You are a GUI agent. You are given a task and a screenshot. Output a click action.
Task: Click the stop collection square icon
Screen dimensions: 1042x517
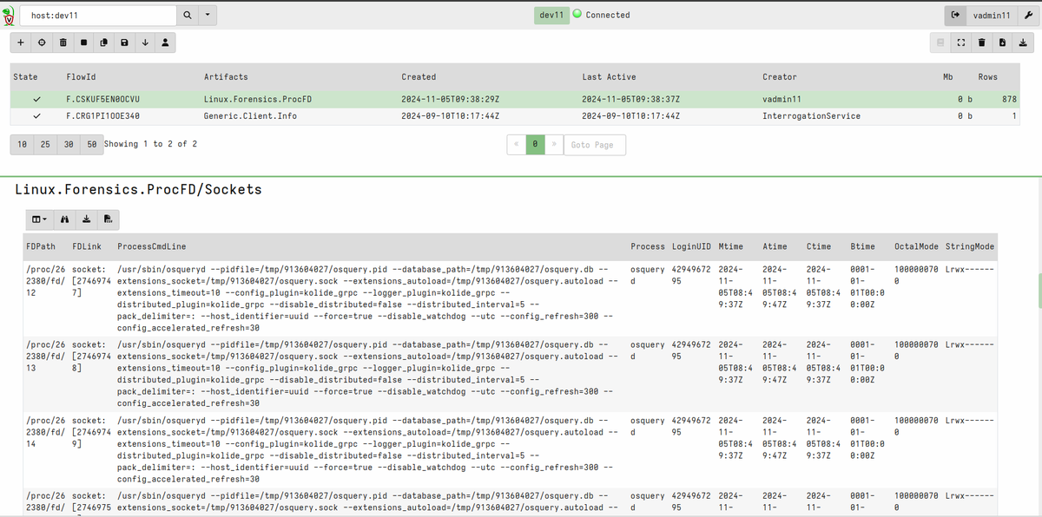(x=83, y=42)
